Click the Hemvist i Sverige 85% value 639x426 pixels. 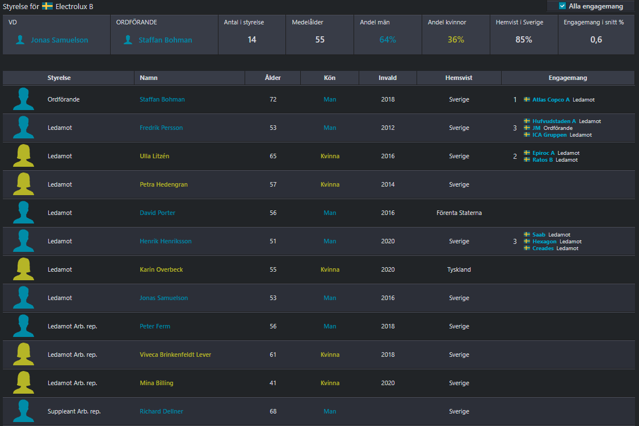(x=524, y=40)
